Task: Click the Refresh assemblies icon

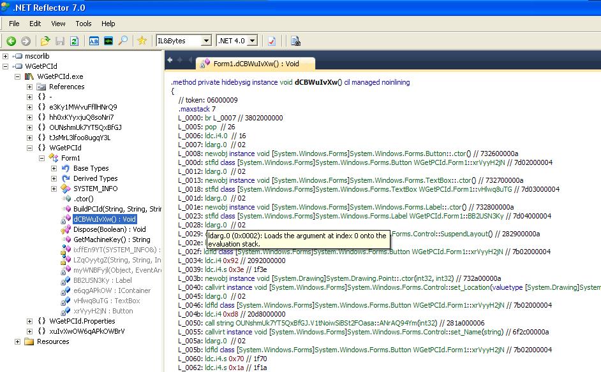Action: tap(75, 41)
